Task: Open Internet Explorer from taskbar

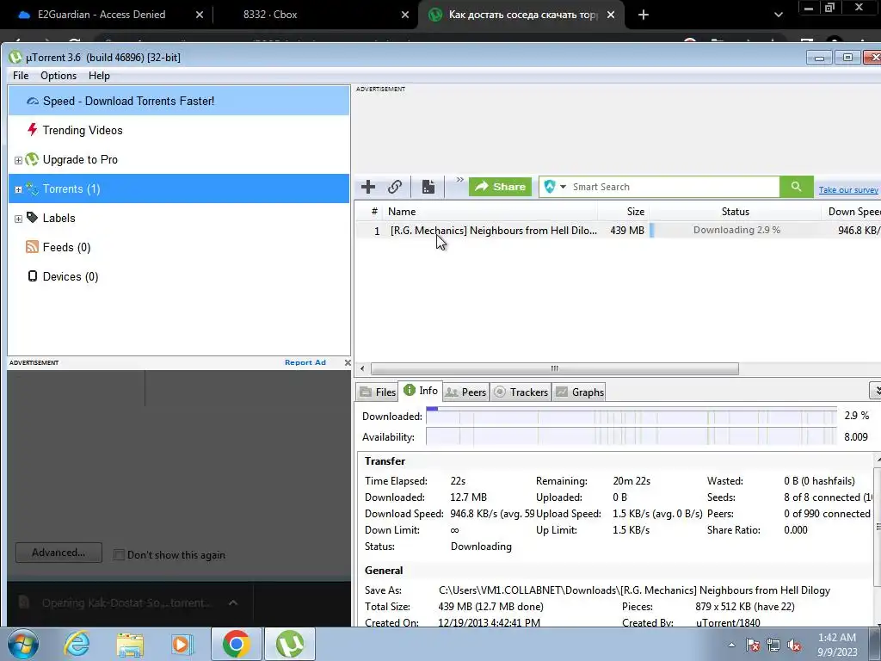Action: 77,644
